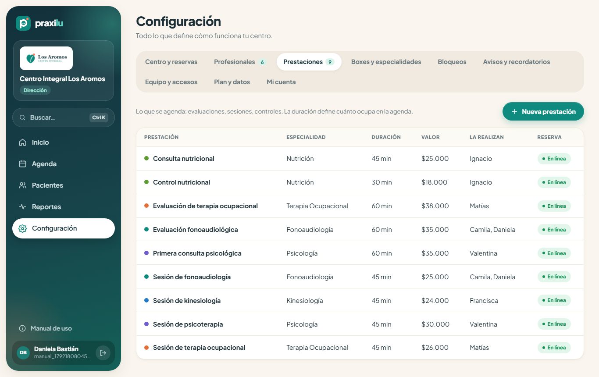Viewport: 599px width, 377px height.
Task: Open the Boxes y especialidades tab
Action: [386, 62]
